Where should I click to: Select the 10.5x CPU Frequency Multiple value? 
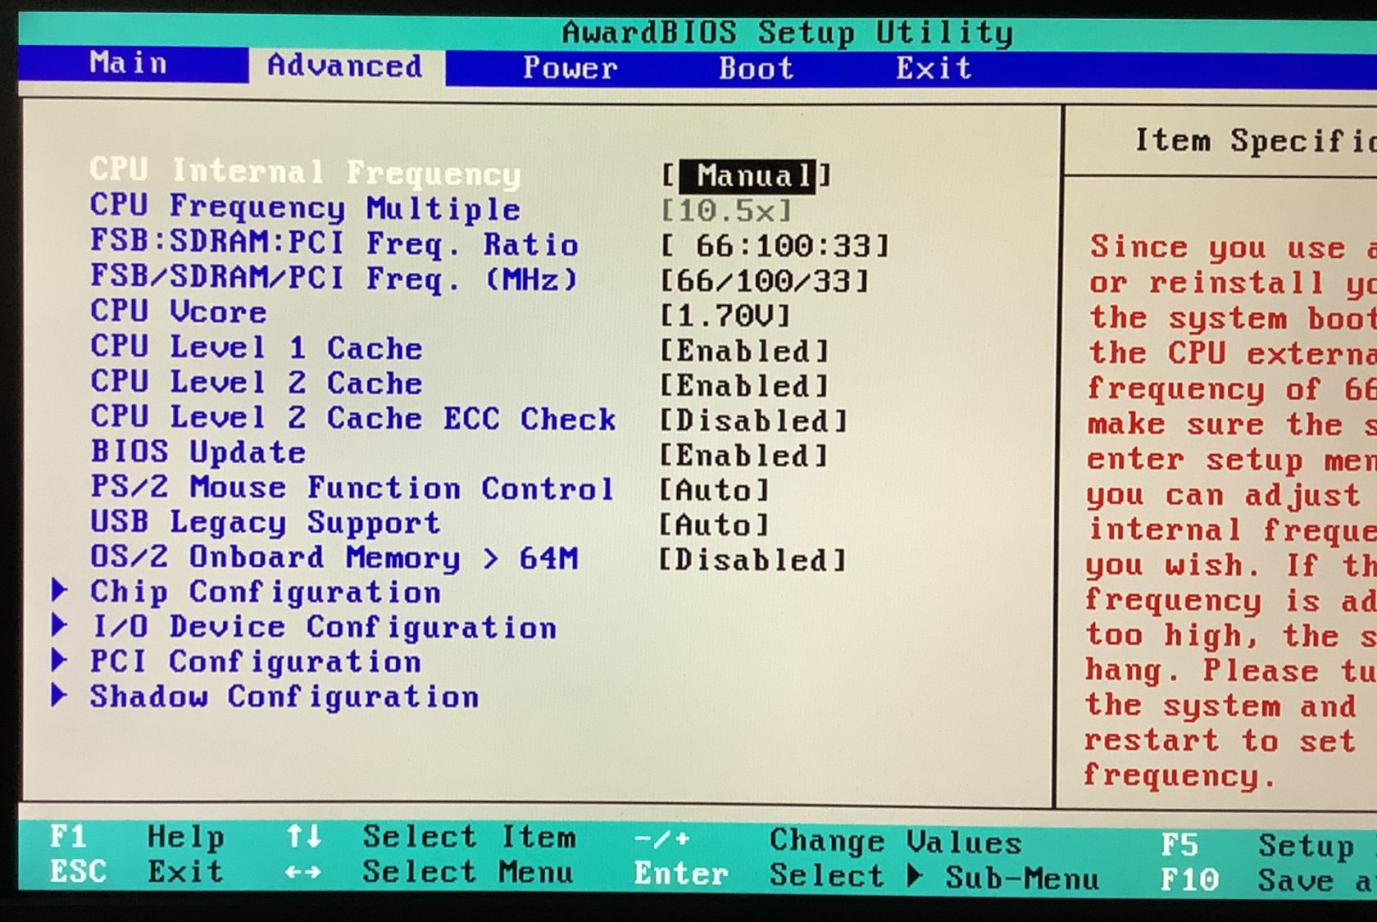[x=726, y=211]
